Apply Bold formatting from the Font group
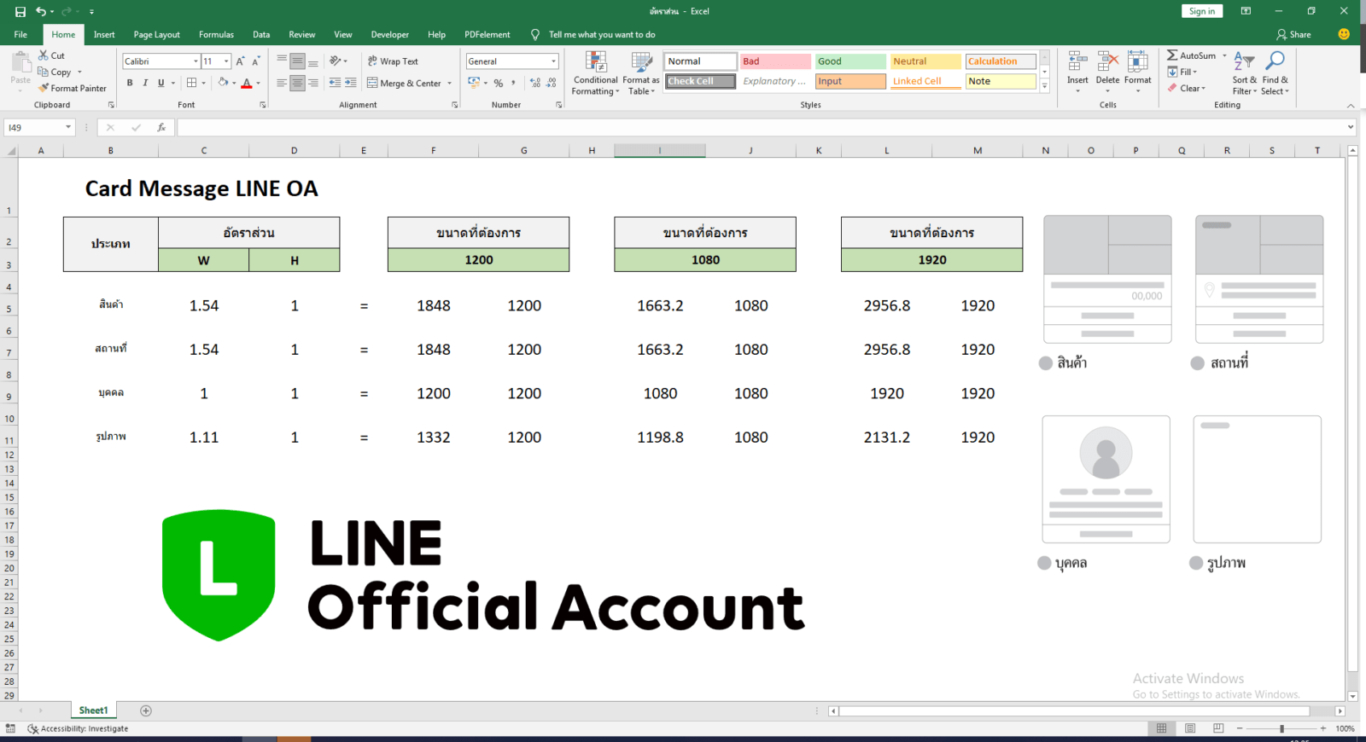 click(x=130, y=83)
